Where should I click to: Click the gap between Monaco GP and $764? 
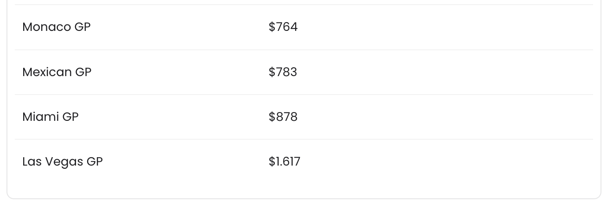click(x=181, y=27)
